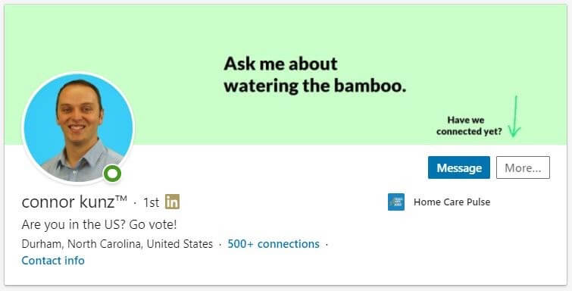Click the headline 'Are you in the US? Go vote!'
The width and height of the screenshot is (572, 291).
99,224
